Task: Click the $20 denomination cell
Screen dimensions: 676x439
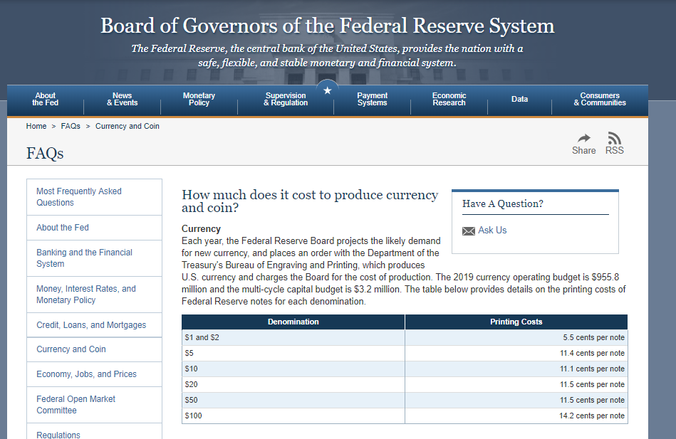Action: pos(293,384)
